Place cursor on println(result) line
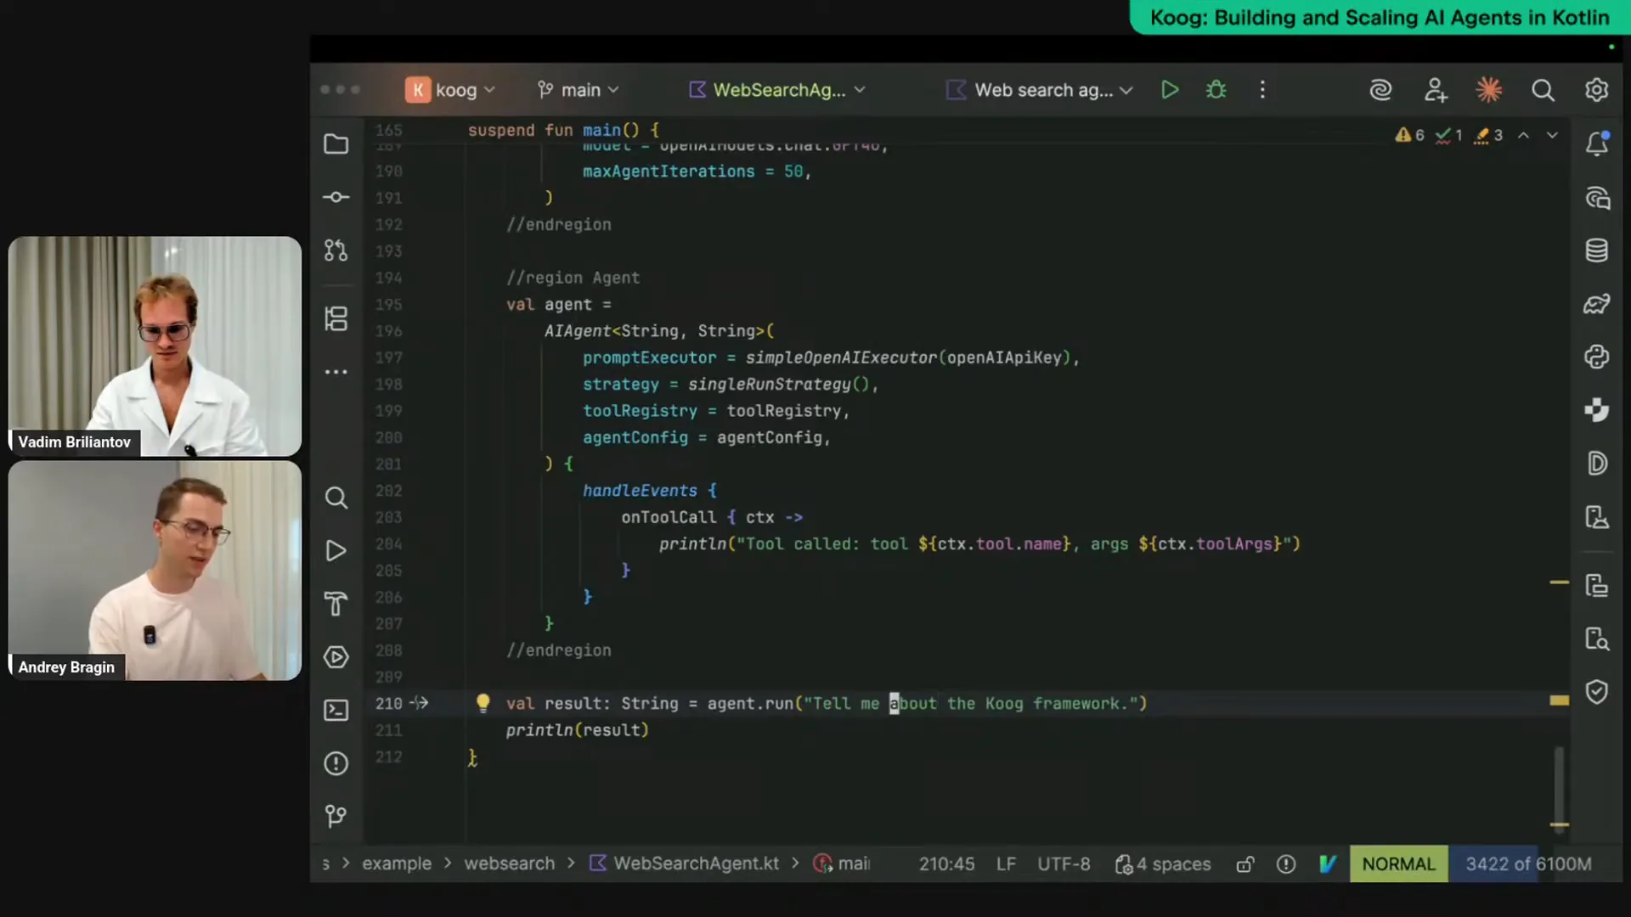 pyautogui.click(x=577, y=730)
